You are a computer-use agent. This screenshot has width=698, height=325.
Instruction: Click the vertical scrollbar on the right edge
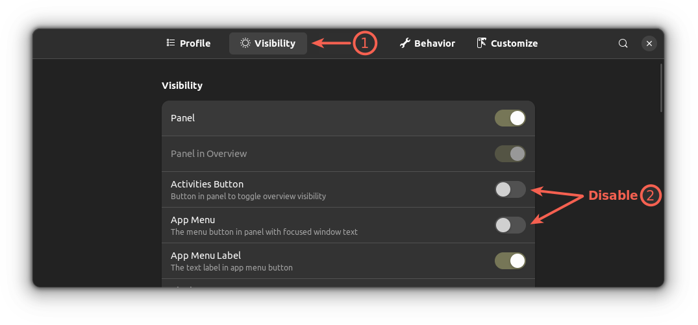[x=661, y=88]
